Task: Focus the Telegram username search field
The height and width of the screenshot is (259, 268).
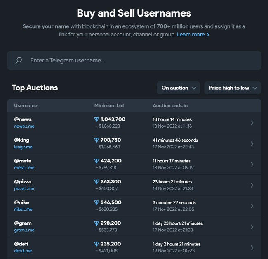Action: point(140,61)
